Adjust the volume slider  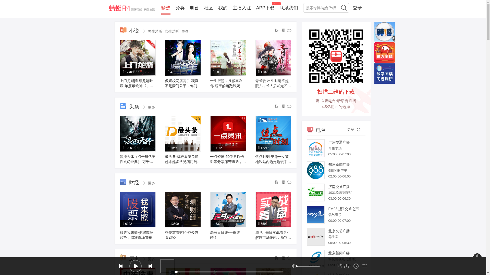[308, 266]
